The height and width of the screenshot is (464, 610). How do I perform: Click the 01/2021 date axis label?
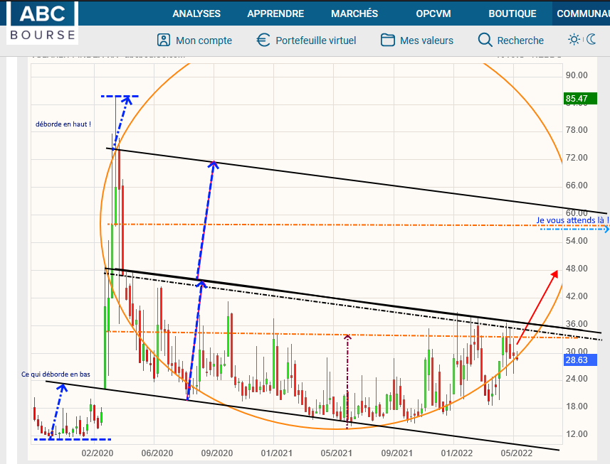[277, 453]
